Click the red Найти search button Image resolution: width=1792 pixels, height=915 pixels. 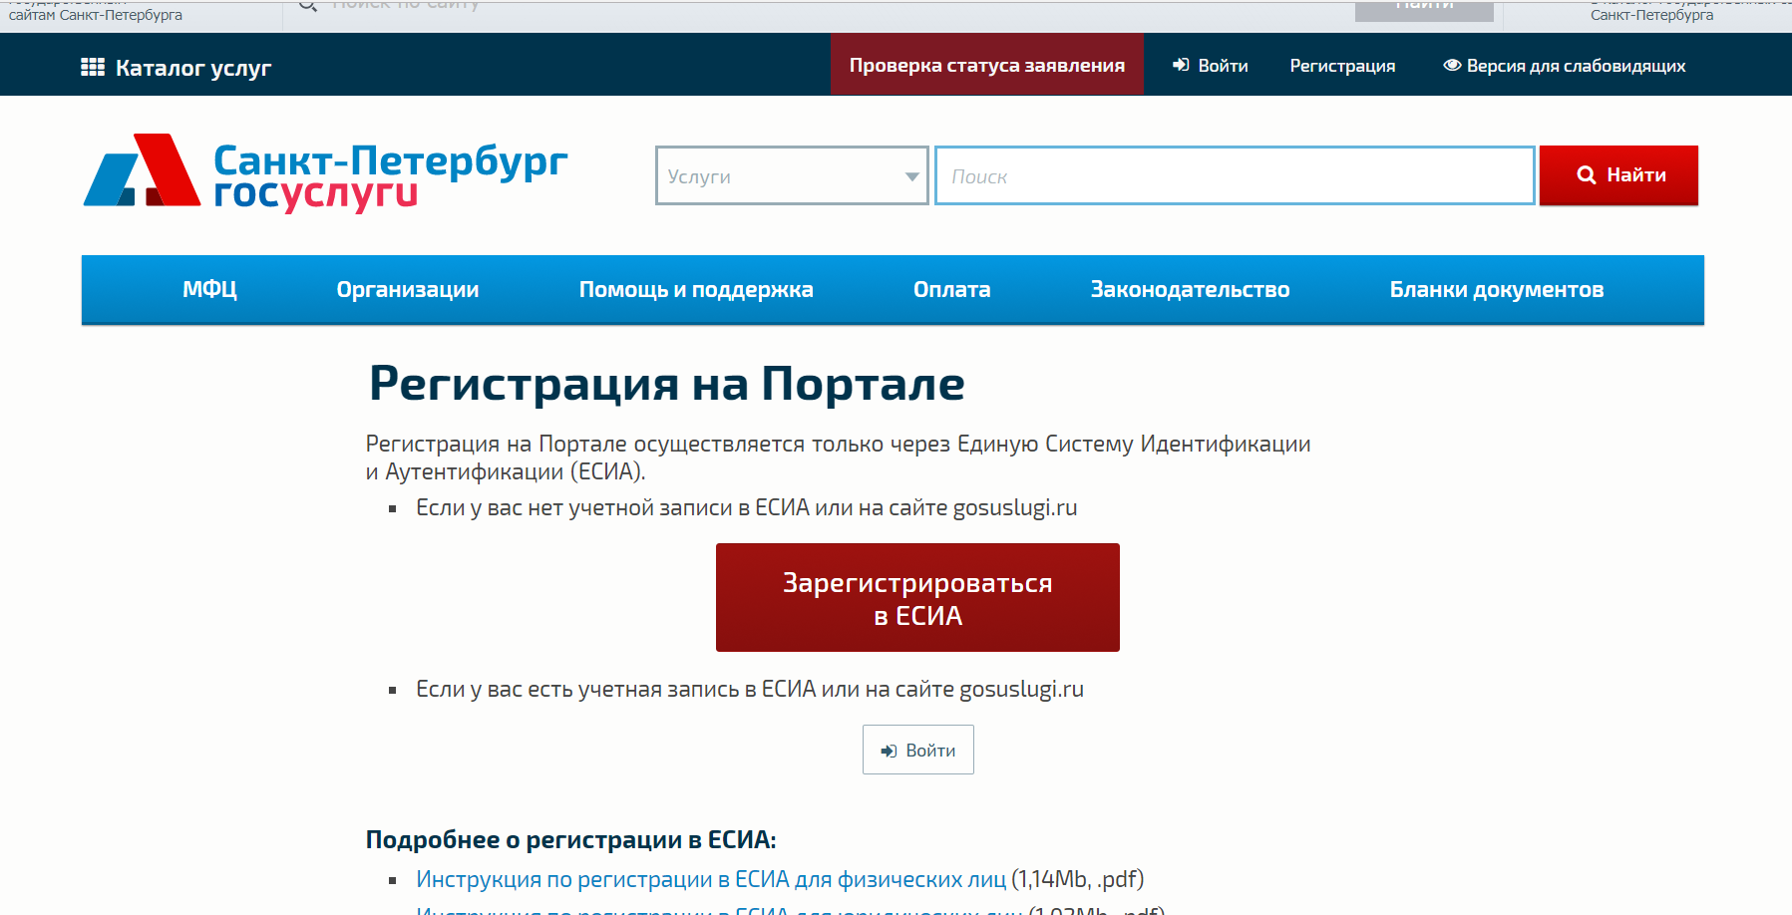[1618, 175]
